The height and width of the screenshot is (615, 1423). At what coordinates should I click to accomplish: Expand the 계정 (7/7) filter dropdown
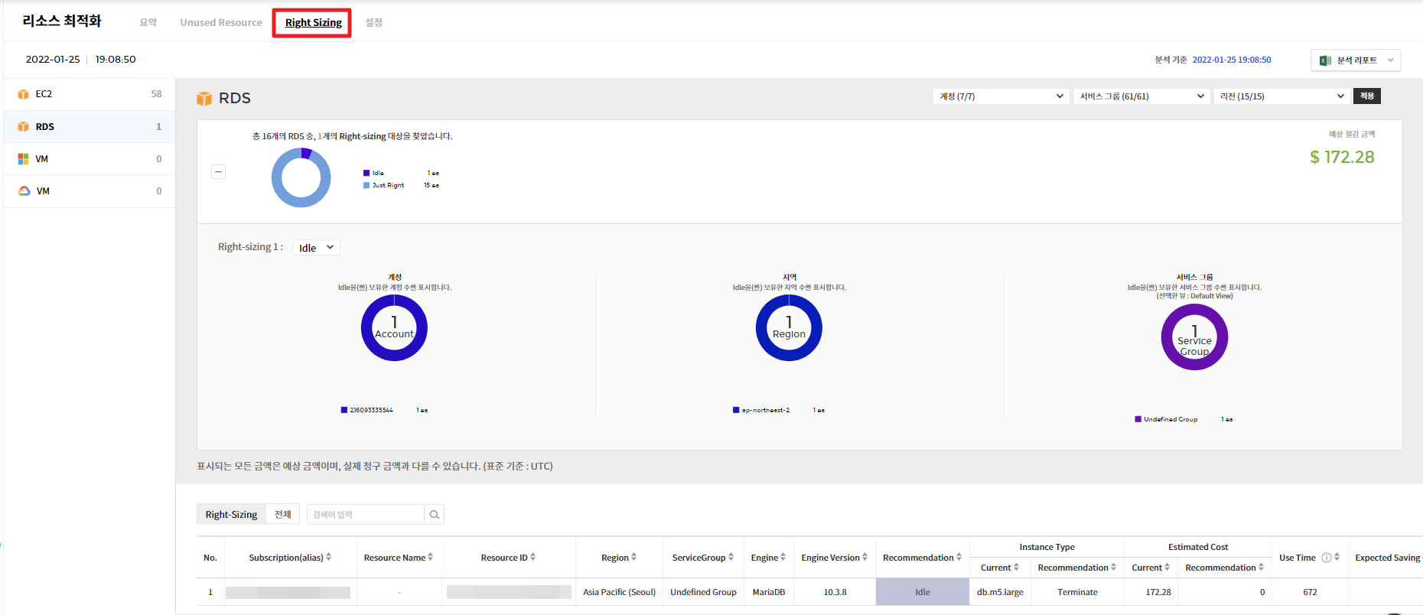[1001, 96]
